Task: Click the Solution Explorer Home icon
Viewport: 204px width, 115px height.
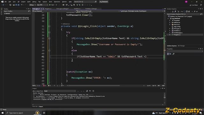Action: coord(173,11)
